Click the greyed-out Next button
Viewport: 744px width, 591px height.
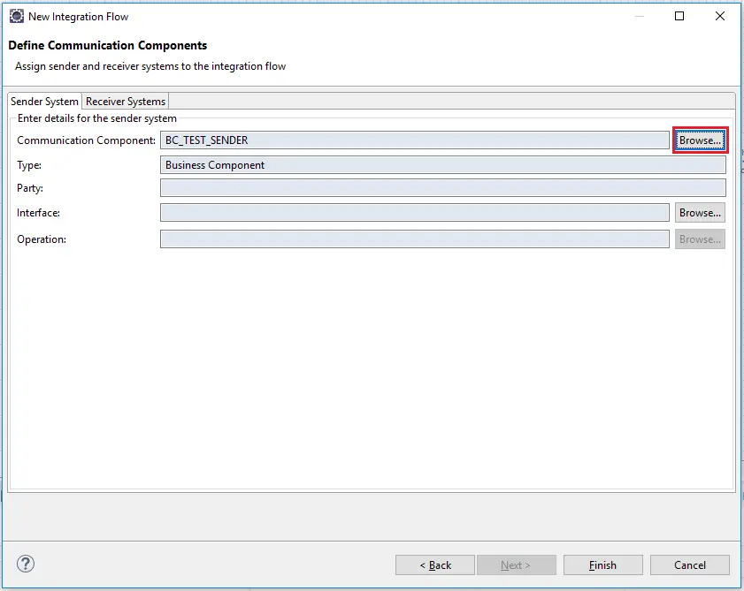(x=517, y=564)
